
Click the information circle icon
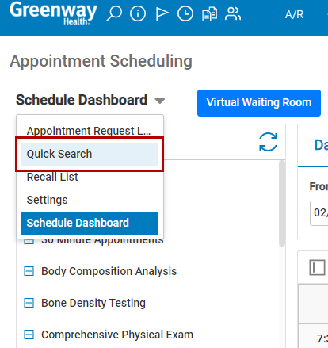point(138,13)
